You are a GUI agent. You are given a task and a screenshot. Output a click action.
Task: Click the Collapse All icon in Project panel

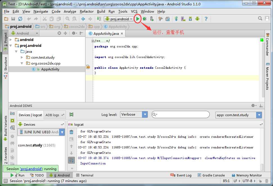[x=65, y=33]
